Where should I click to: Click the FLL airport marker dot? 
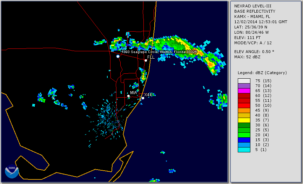[x=146, y=60]
